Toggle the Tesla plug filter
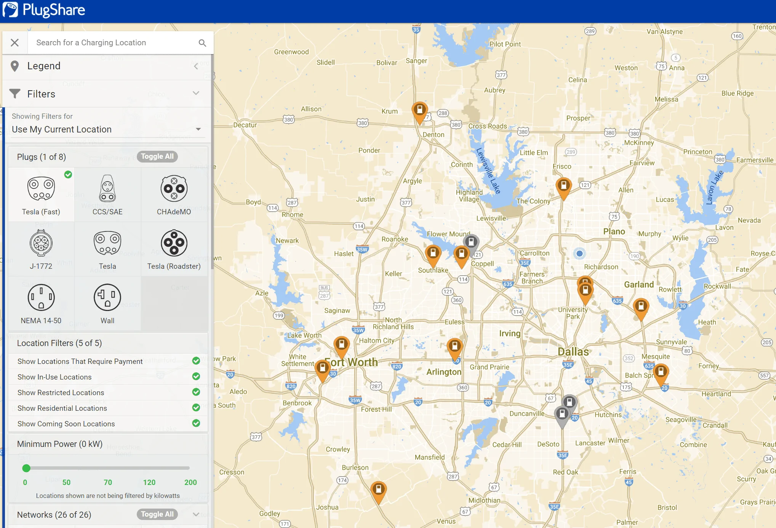Viewport: 776px width, 528px height. (x=107, y=249)
